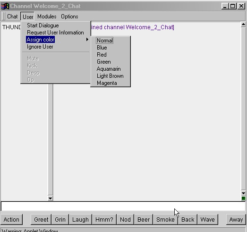The width and height of the screenshot is (247, 232).
Task: Click the Greet button
Action: tap(41, 219)
